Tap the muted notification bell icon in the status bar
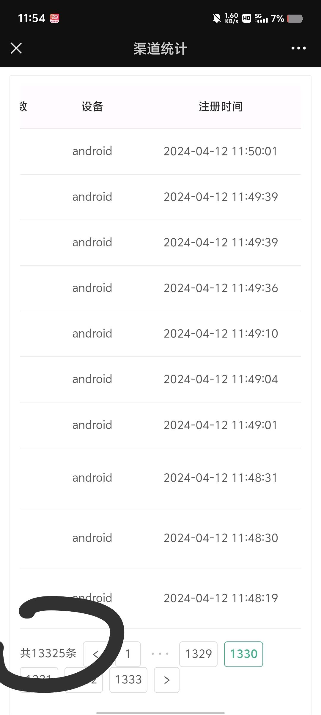Viewport: 321px width, 715px height. click(217, 18)
